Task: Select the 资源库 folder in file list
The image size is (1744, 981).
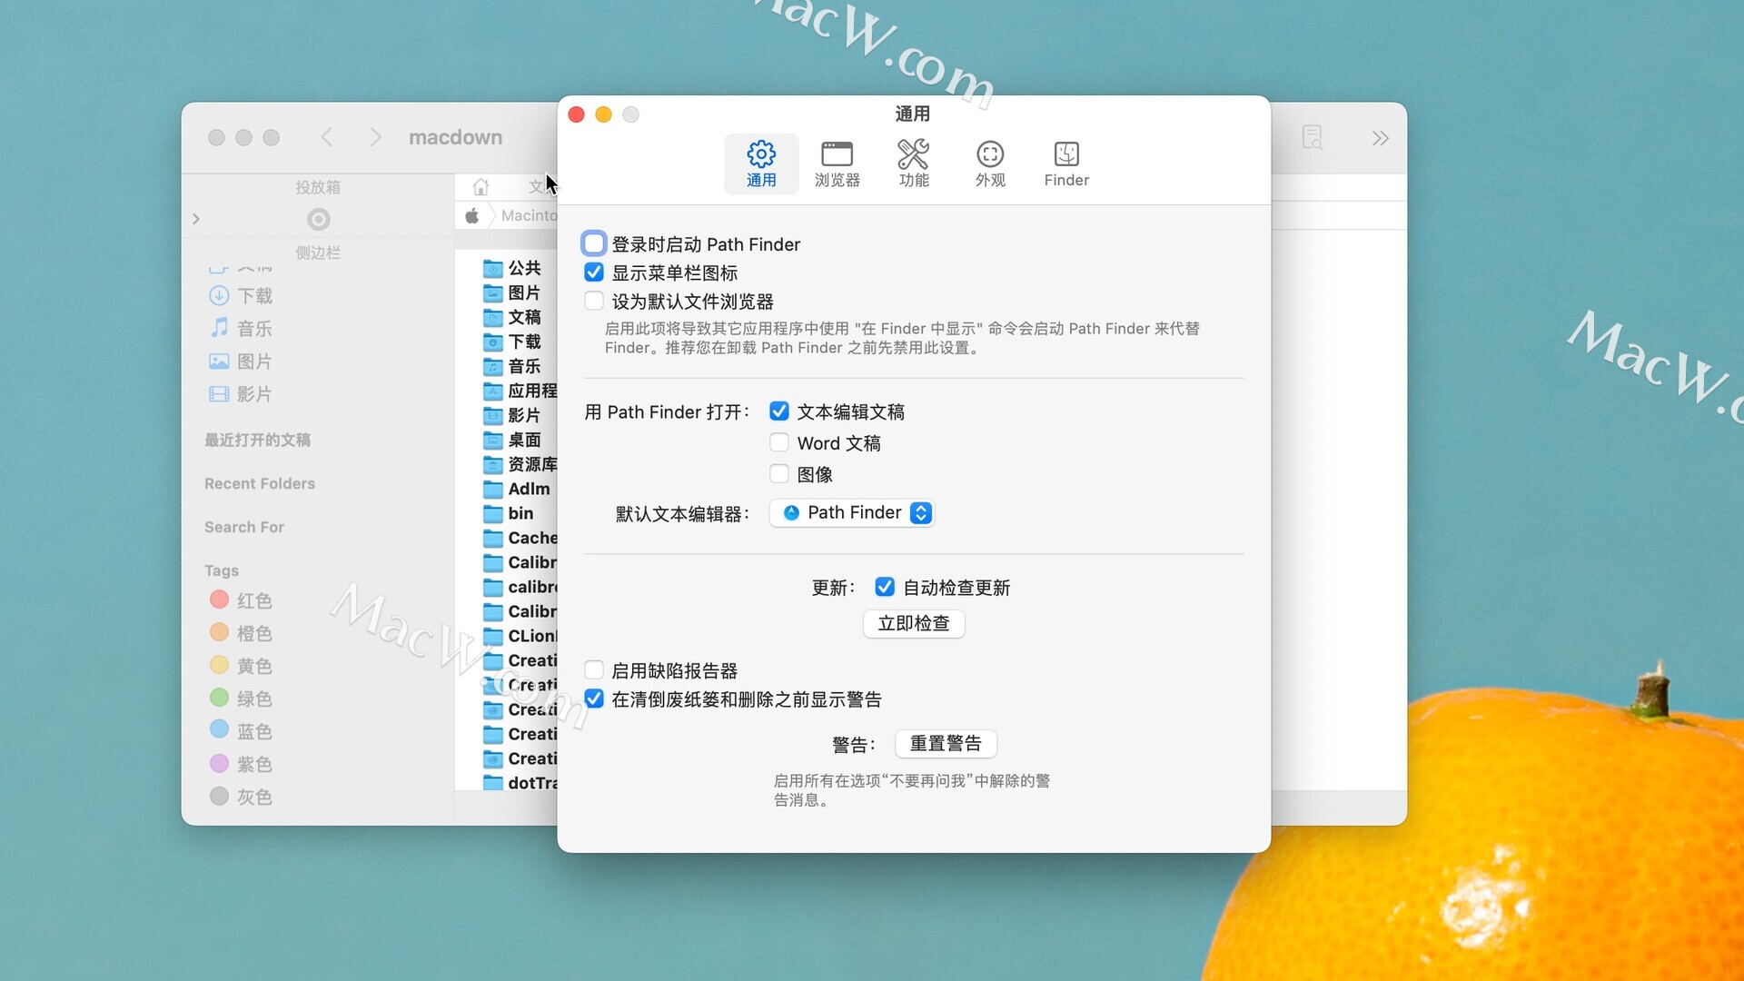Action: [x=520, y=464]
